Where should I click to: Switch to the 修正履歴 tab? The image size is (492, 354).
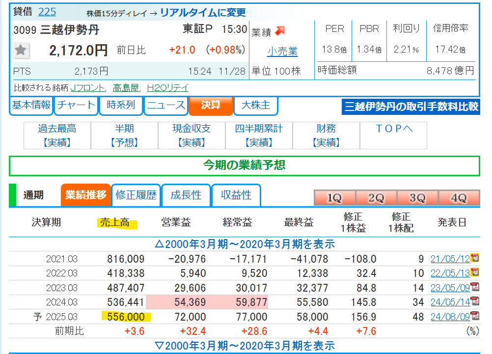(x=136, y=195)
